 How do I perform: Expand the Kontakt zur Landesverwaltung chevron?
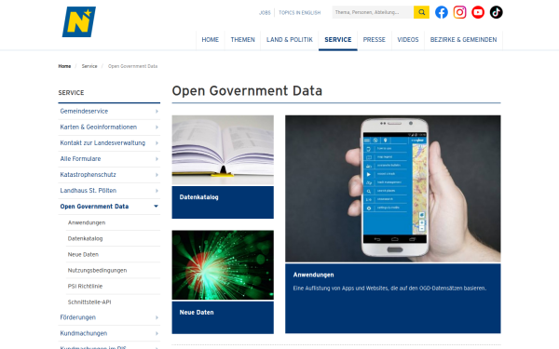coord(157,143)
